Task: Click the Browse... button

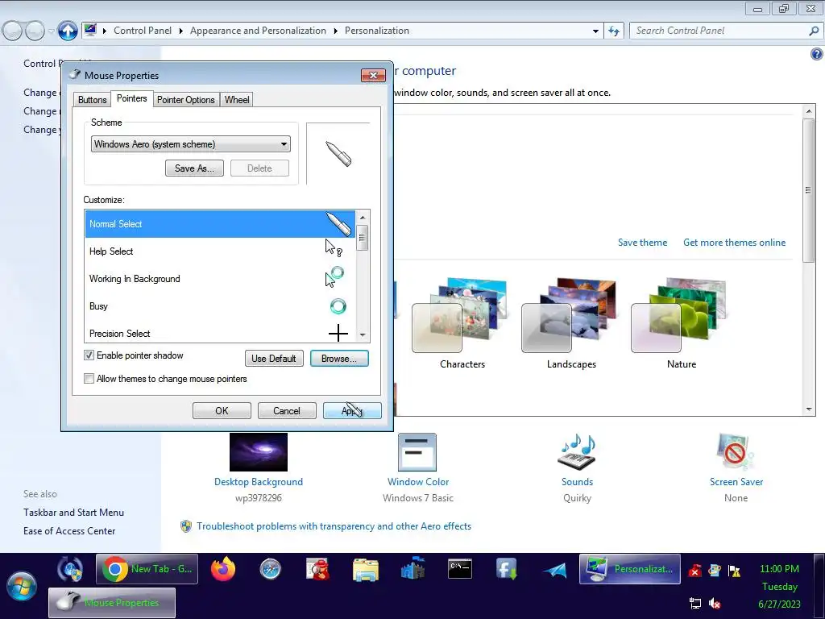Action: tap(339, 359)
